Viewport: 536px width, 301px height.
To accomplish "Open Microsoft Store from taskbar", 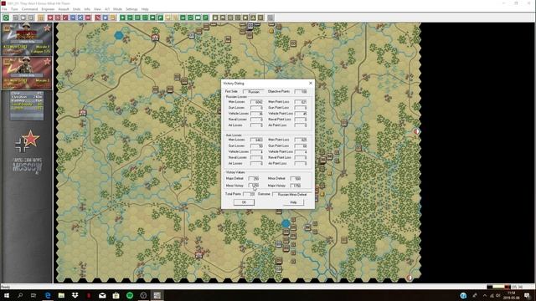I will coord(116,295).
